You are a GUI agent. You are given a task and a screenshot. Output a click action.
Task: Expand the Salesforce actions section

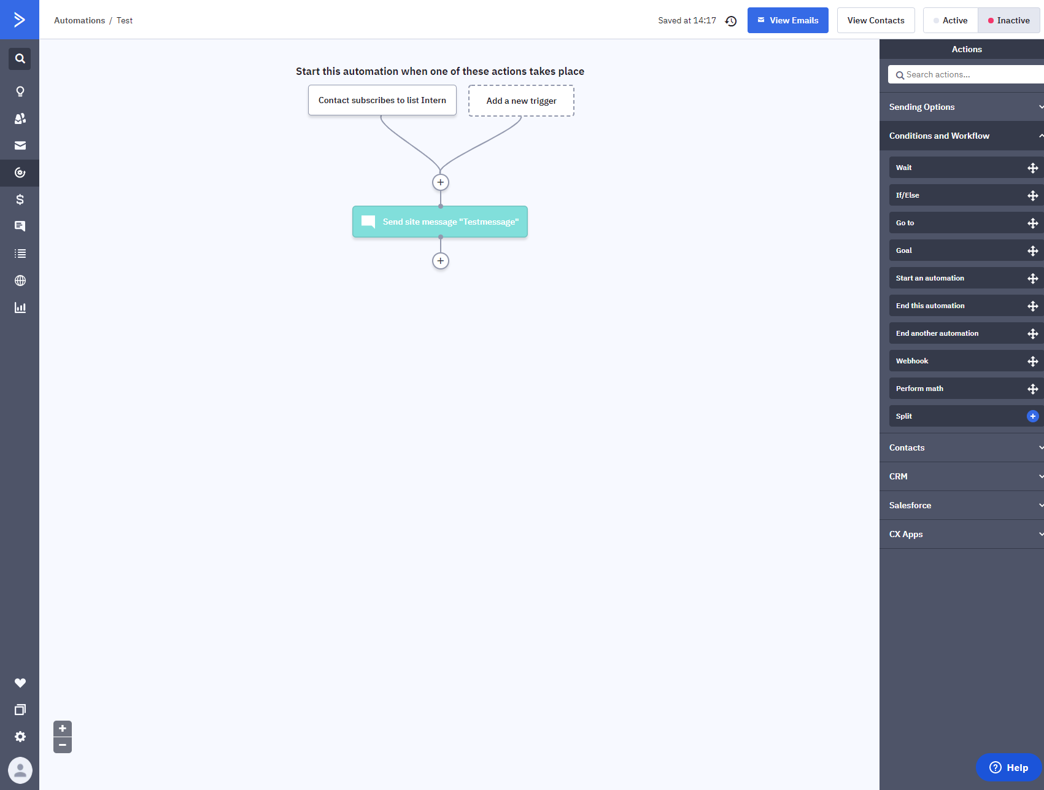click(x=962, y=505)
